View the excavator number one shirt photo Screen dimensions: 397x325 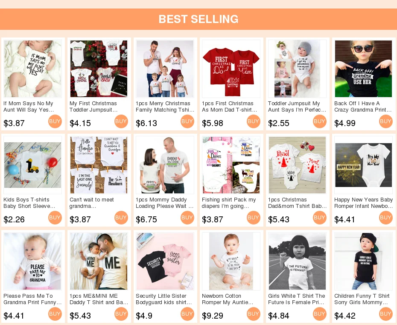[x=33, y=165]
